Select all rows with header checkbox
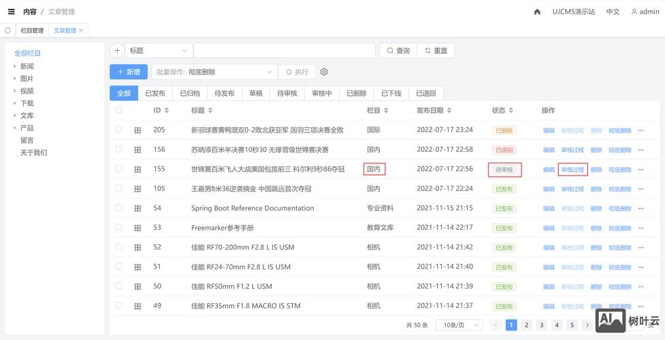665x340 pixels. click(x=118, y=110)
